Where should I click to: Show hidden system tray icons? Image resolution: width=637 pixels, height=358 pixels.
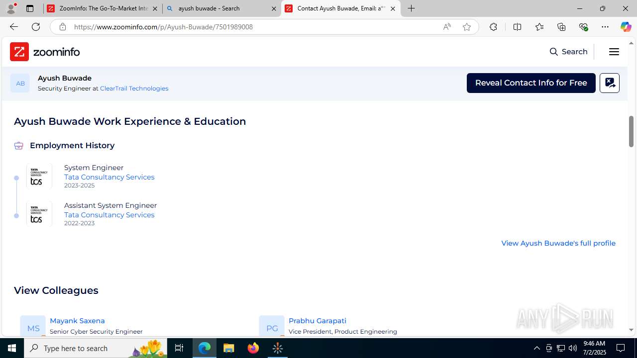click(536, 348)
